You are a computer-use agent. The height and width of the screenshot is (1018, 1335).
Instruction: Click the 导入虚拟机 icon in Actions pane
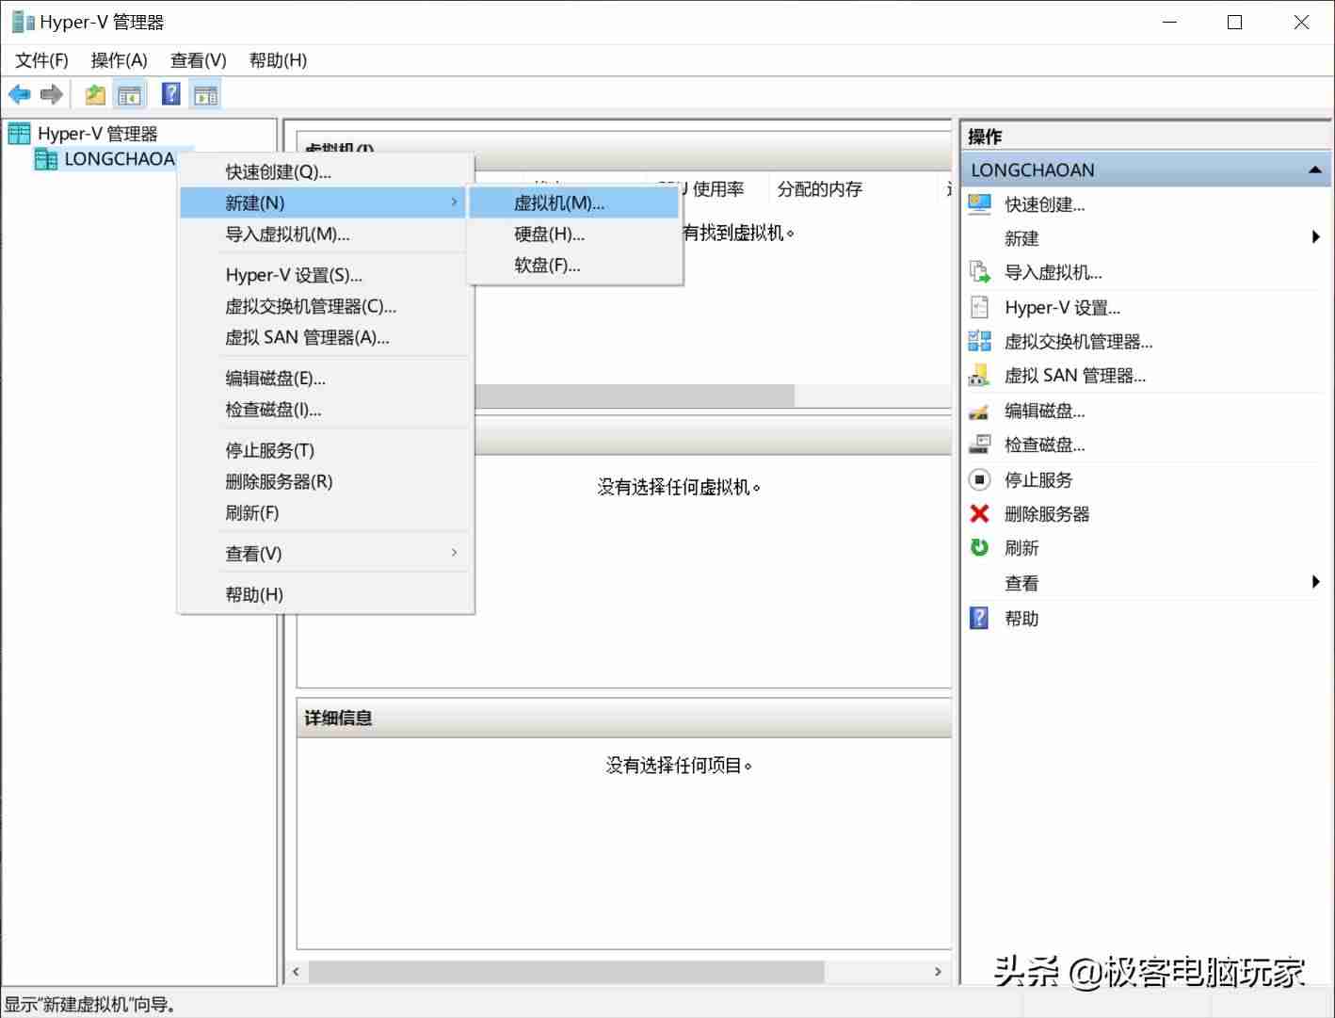point(980,272)
